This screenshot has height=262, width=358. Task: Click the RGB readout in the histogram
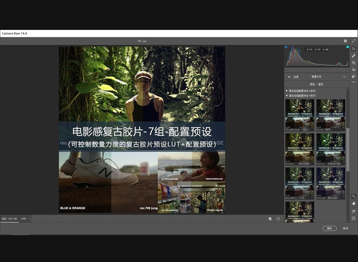[318, 49]
